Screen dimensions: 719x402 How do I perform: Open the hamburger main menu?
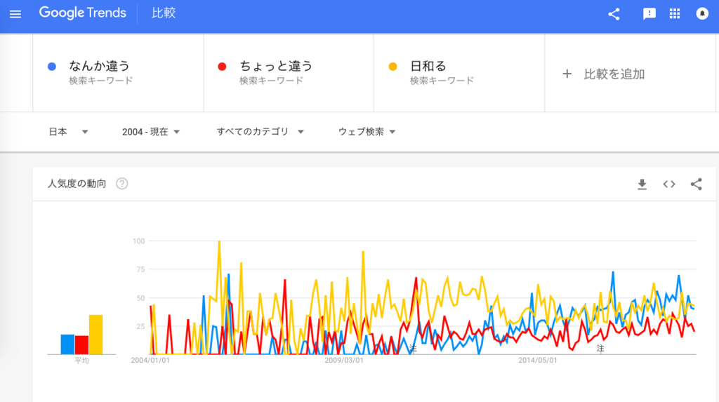pyautogui.click(x=15, y=14)
